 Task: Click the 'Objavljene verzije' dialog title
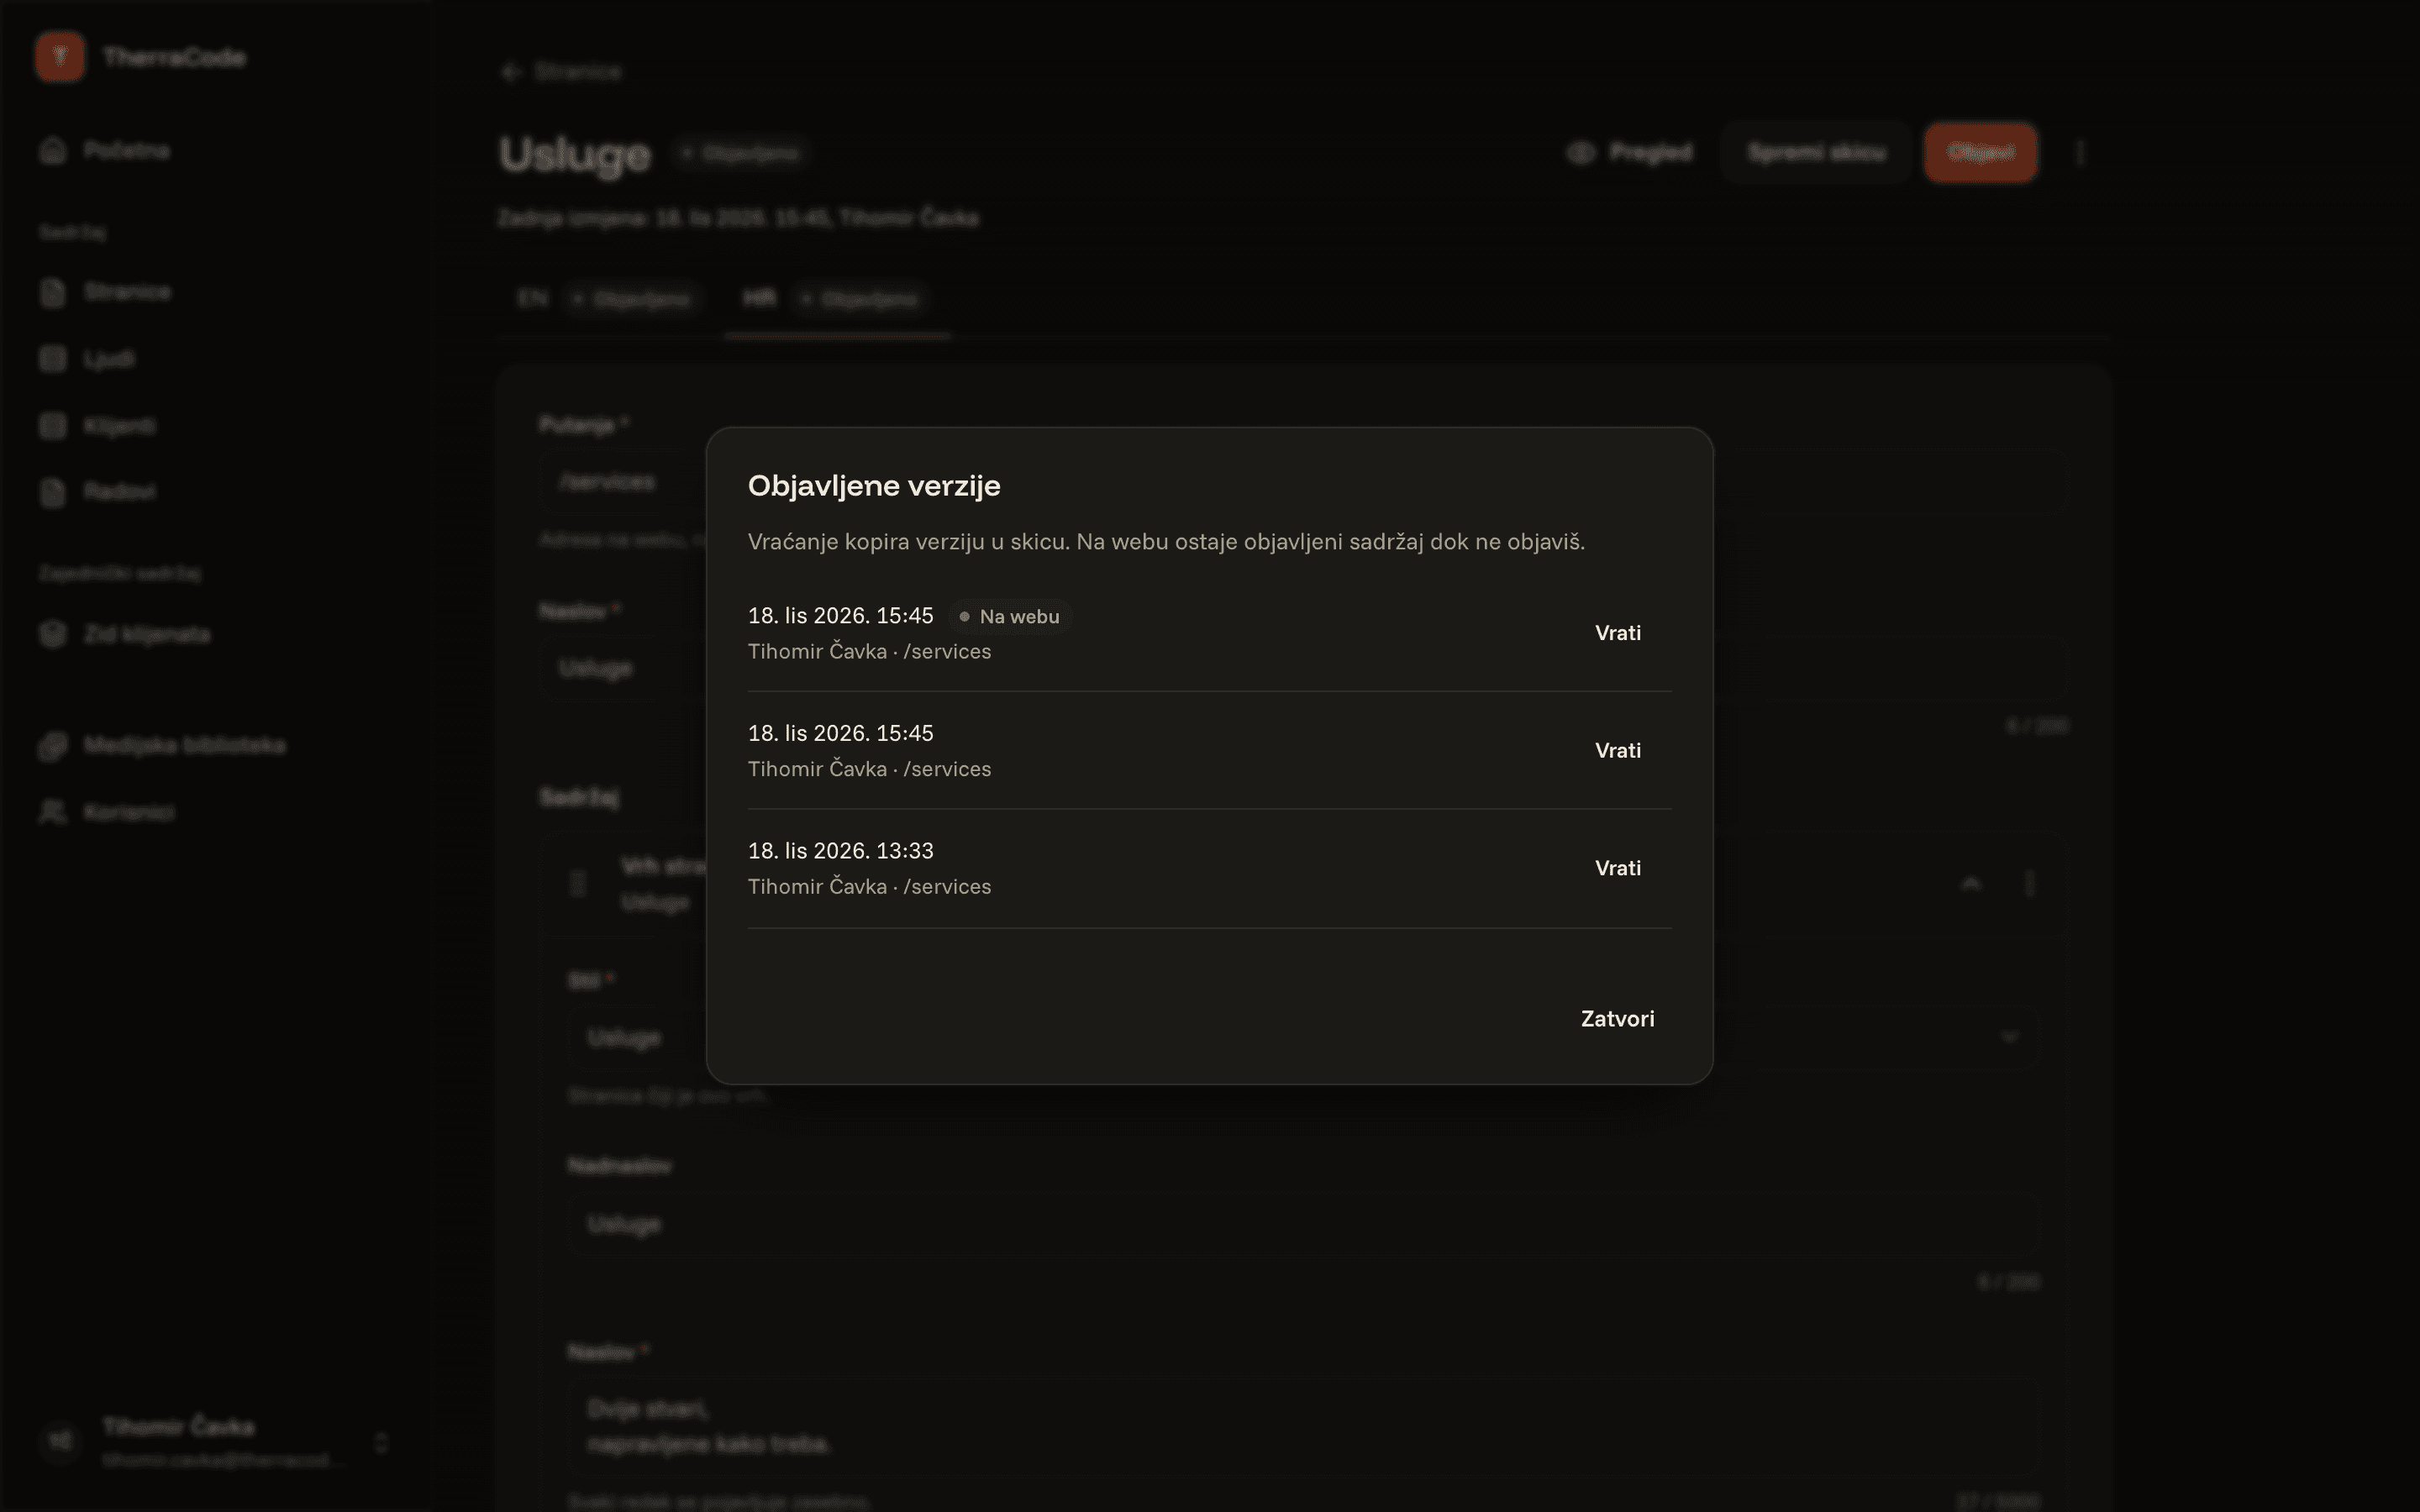pyautogui.click(x=874, y=486)
